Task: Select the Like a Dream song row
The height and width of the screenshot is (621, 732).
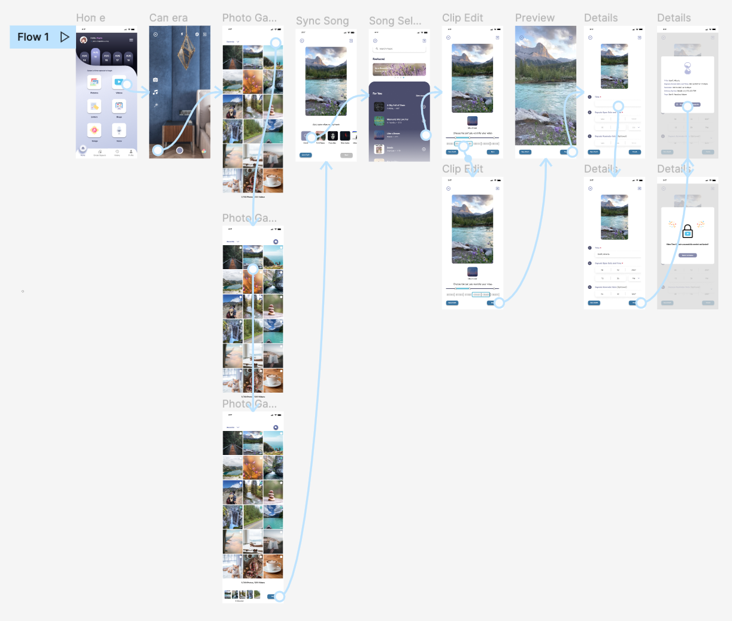Action: [400, 135]
